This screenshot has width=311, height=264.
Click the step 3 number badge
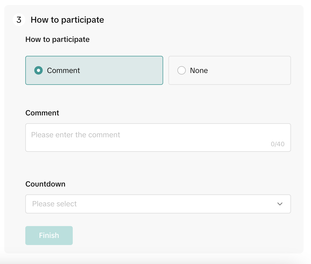coord(19,20)
